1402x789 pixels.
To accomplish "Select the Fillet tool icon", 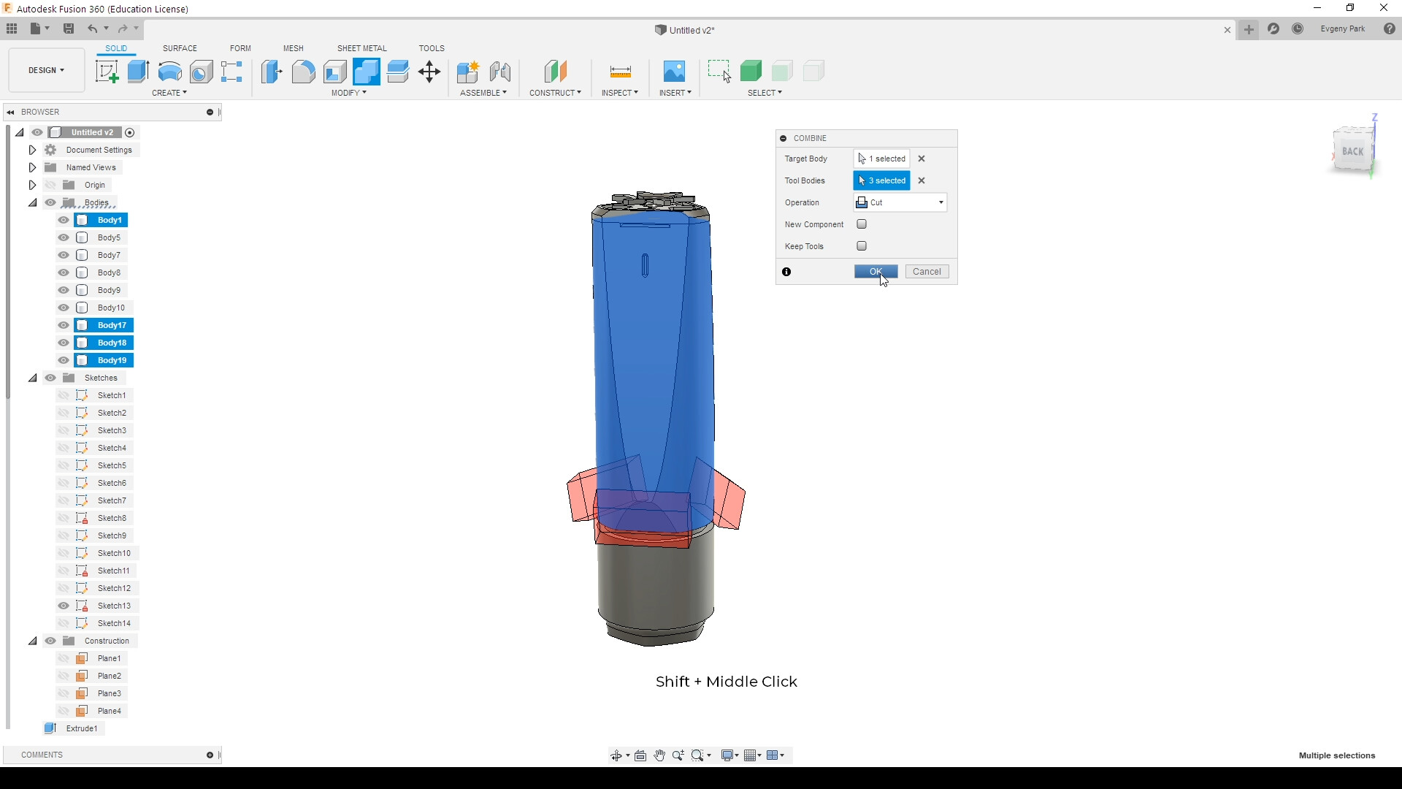I will coord(304,72).
